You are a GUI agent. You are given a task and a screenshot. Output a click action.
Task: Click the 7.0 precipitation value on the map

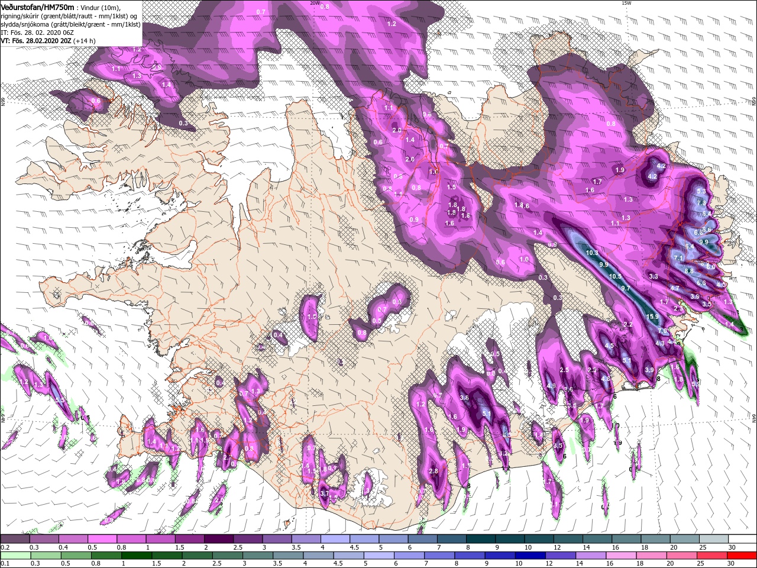tap(662, 331)
